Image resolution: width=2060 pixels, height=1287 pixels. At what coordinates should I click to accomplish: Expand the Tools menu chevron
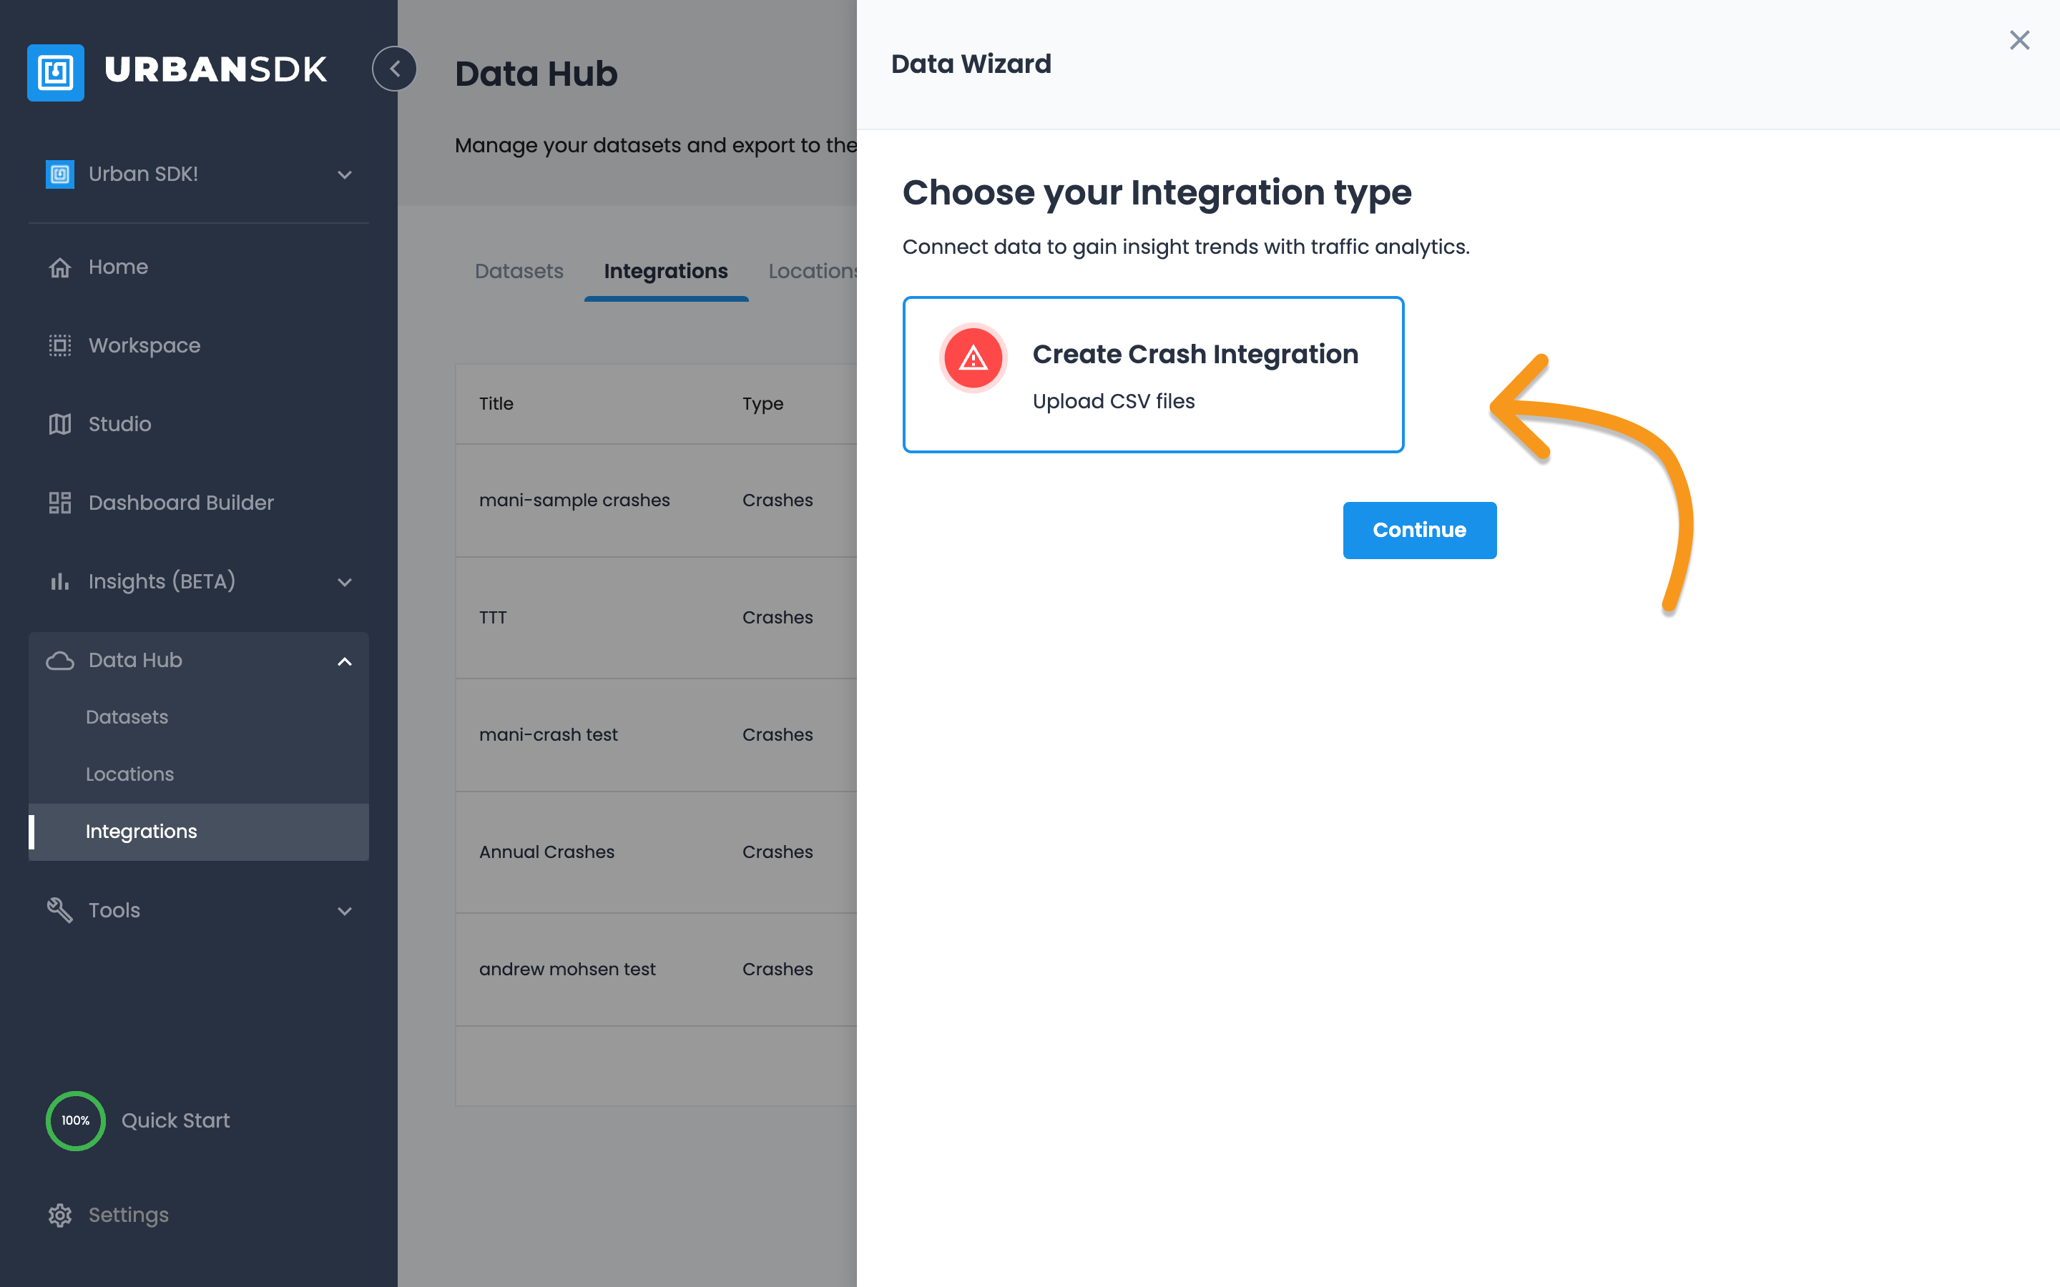point(344,911)
